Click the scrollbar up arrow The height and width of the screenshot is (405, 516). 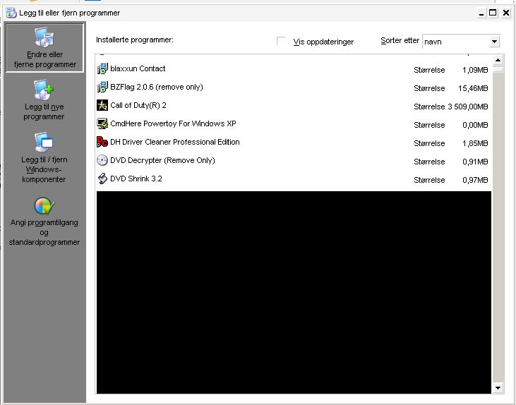pos(498,60)
